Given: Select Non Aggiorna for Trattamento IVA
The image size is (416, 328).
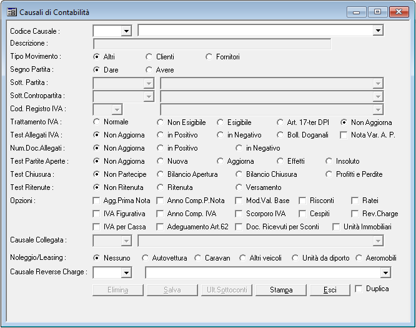Looking at the screenshot, I should (x=344, y=122).
